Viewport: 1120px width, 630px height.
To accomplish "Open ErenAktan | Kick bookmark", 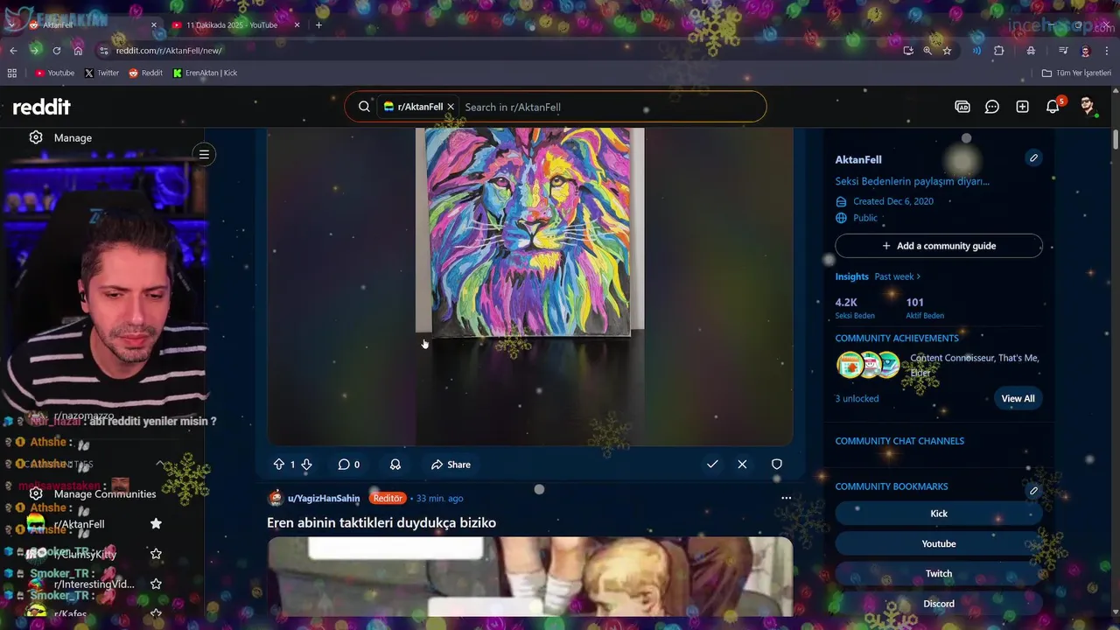I will [206, 73].
